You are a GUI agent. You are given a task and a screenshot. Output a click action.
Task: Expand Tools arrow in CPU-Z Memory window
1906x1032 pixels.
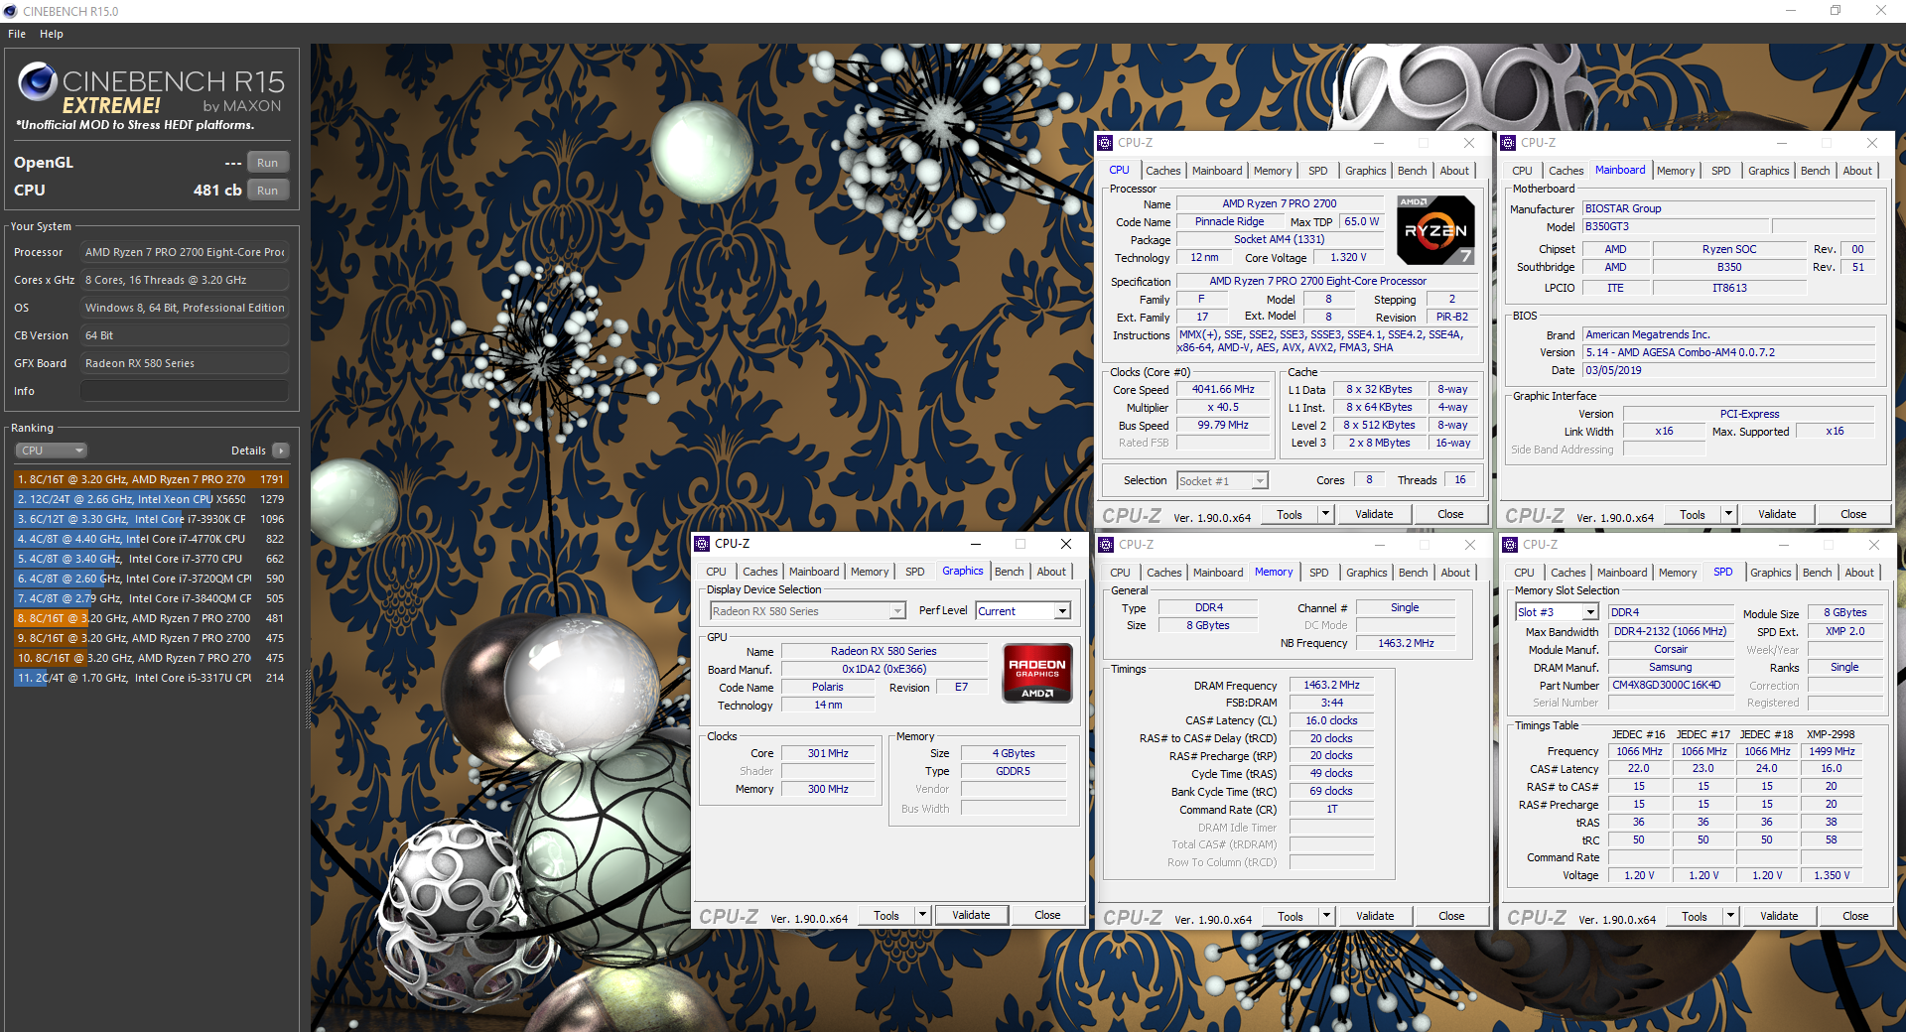point(1326,916)
